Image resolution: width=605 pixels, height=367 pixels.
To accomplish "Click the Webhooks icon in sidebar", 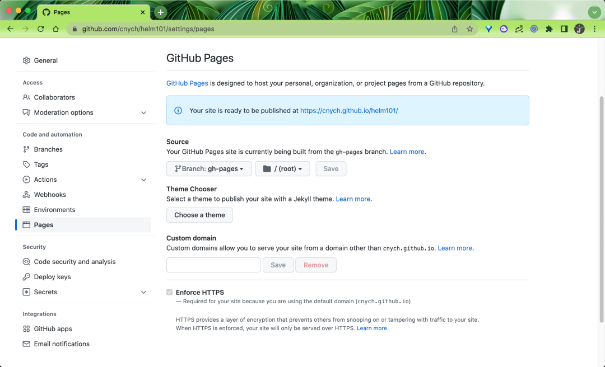I will (x=26, y=195).
